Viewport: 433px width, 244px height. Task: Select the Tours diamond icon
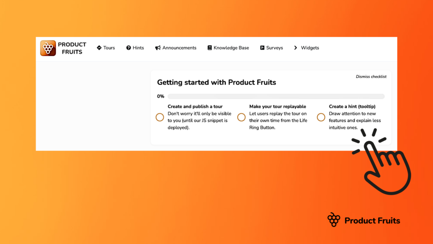99,47
